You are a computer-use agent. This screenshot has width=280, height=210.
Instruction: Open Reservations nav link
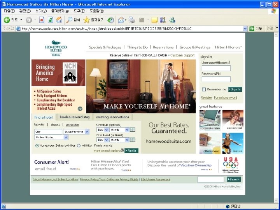coord(163,47)
